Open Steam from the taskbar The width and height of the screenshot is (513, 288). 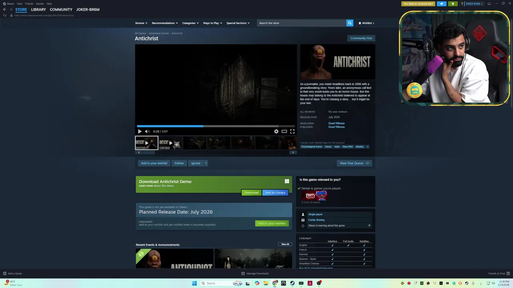pyautogui.click(x=292, y=283)
